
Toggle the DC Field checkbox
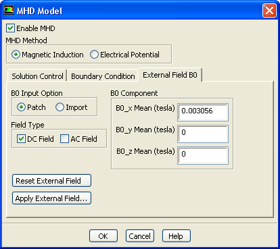click(21, 139)
